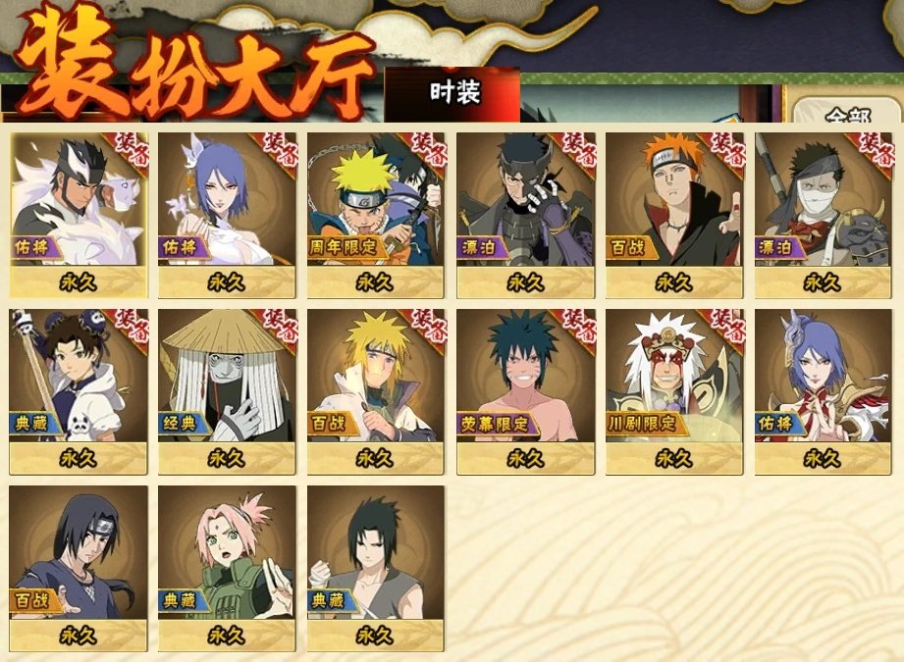
Task: Click the 装备 ribbon on Pain's card
Action: [724, 151]
